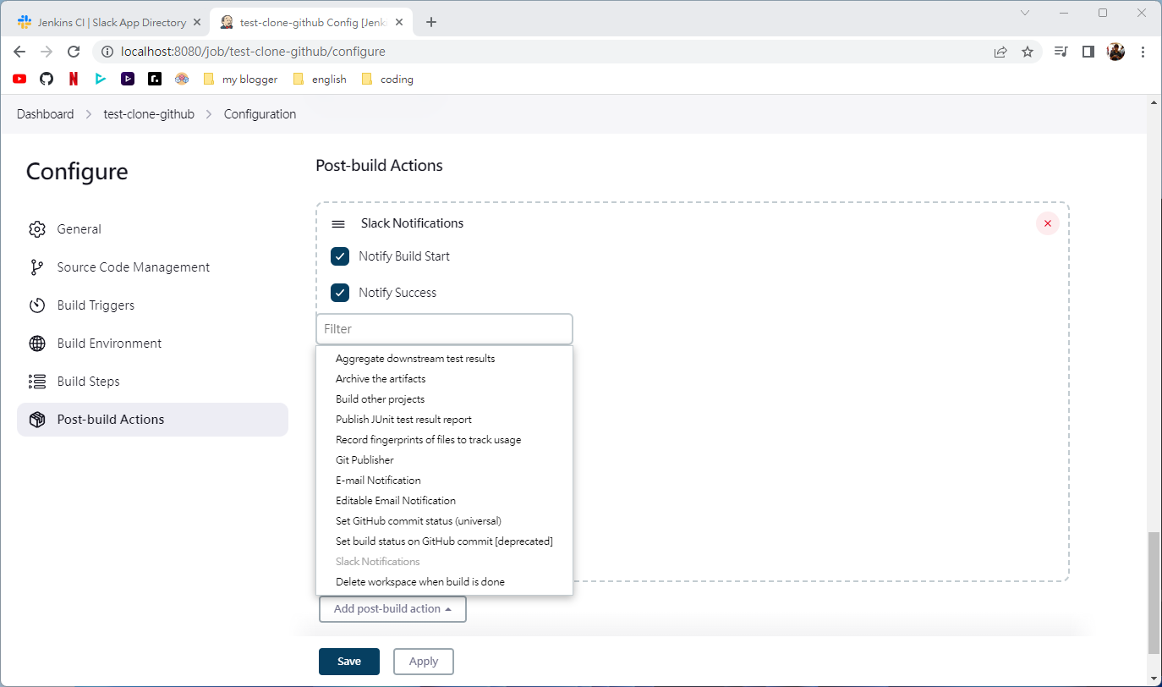Click the Build Triggers clock icon

[x=36, y=305]
